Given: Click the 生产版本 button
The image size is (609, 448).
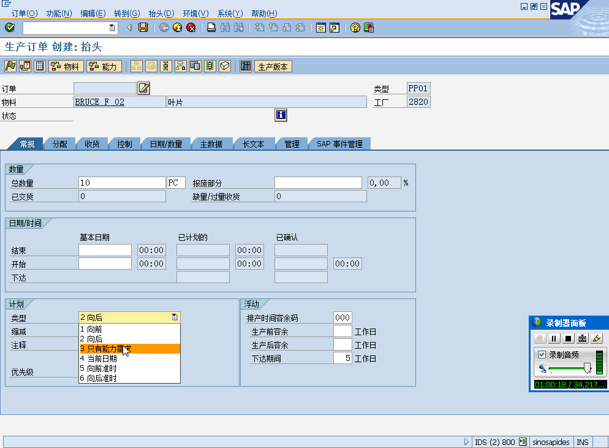Looking at the screenshot, I should point(273,67).
